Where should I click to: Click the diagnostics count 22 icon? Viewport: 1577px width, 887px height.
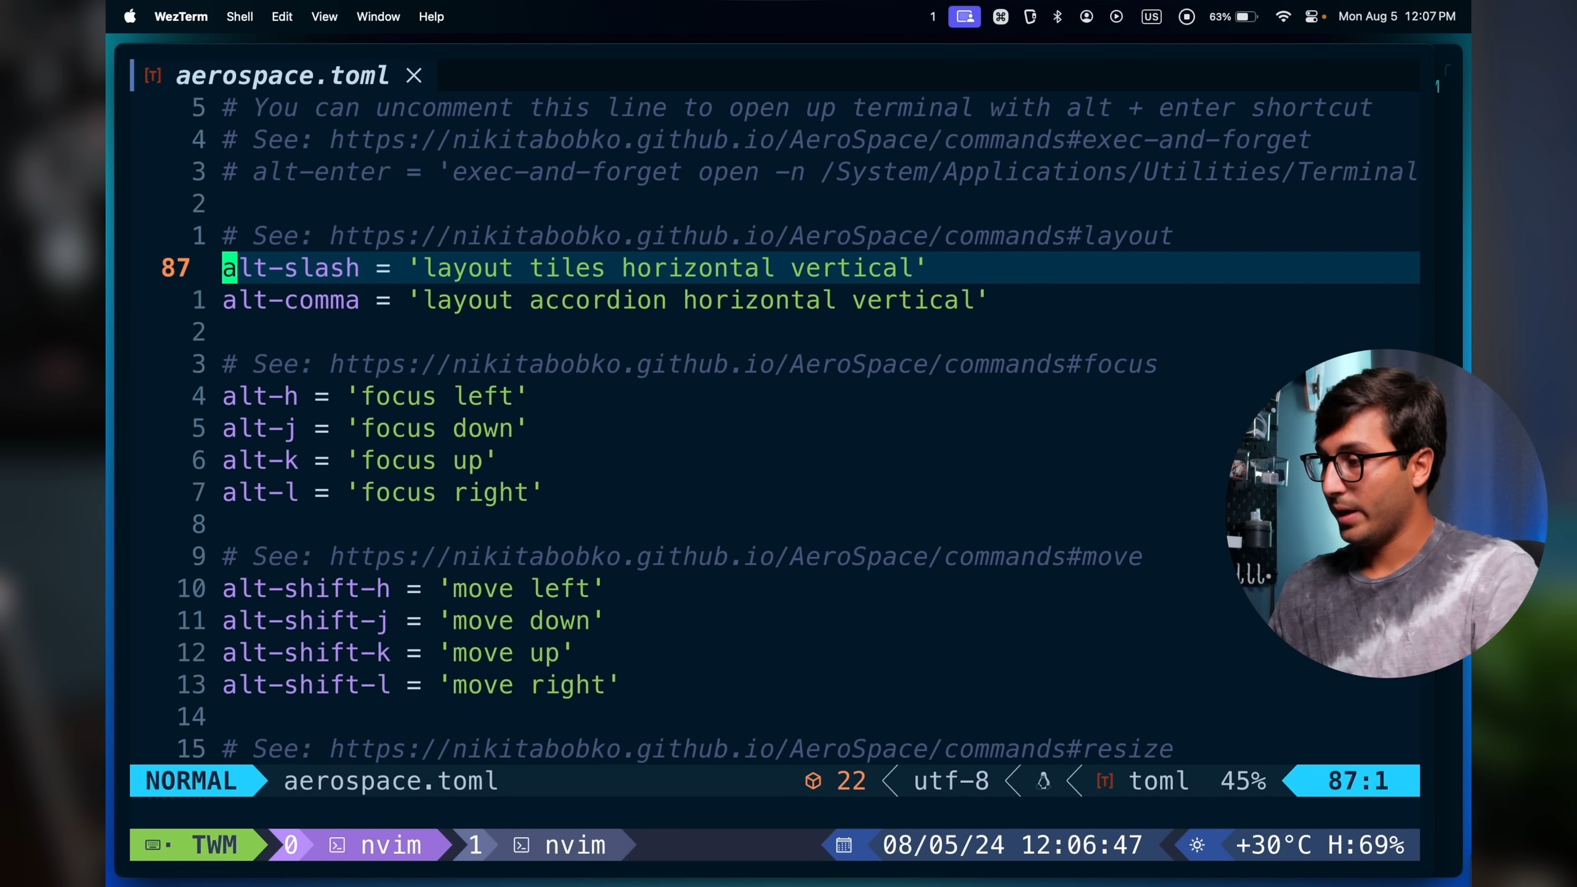(x=813, y=781)
